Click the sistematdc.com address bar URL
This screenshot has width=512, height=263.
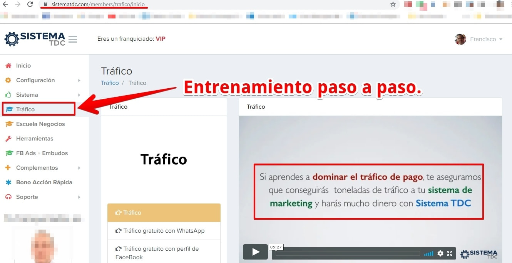coord(98,4)
